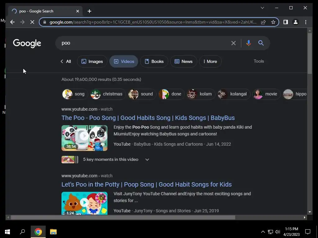Image resolution: width=318 pixels, height=238 pixels.
Task: Open the Chrome profile menu
Action: coord(296,22)
